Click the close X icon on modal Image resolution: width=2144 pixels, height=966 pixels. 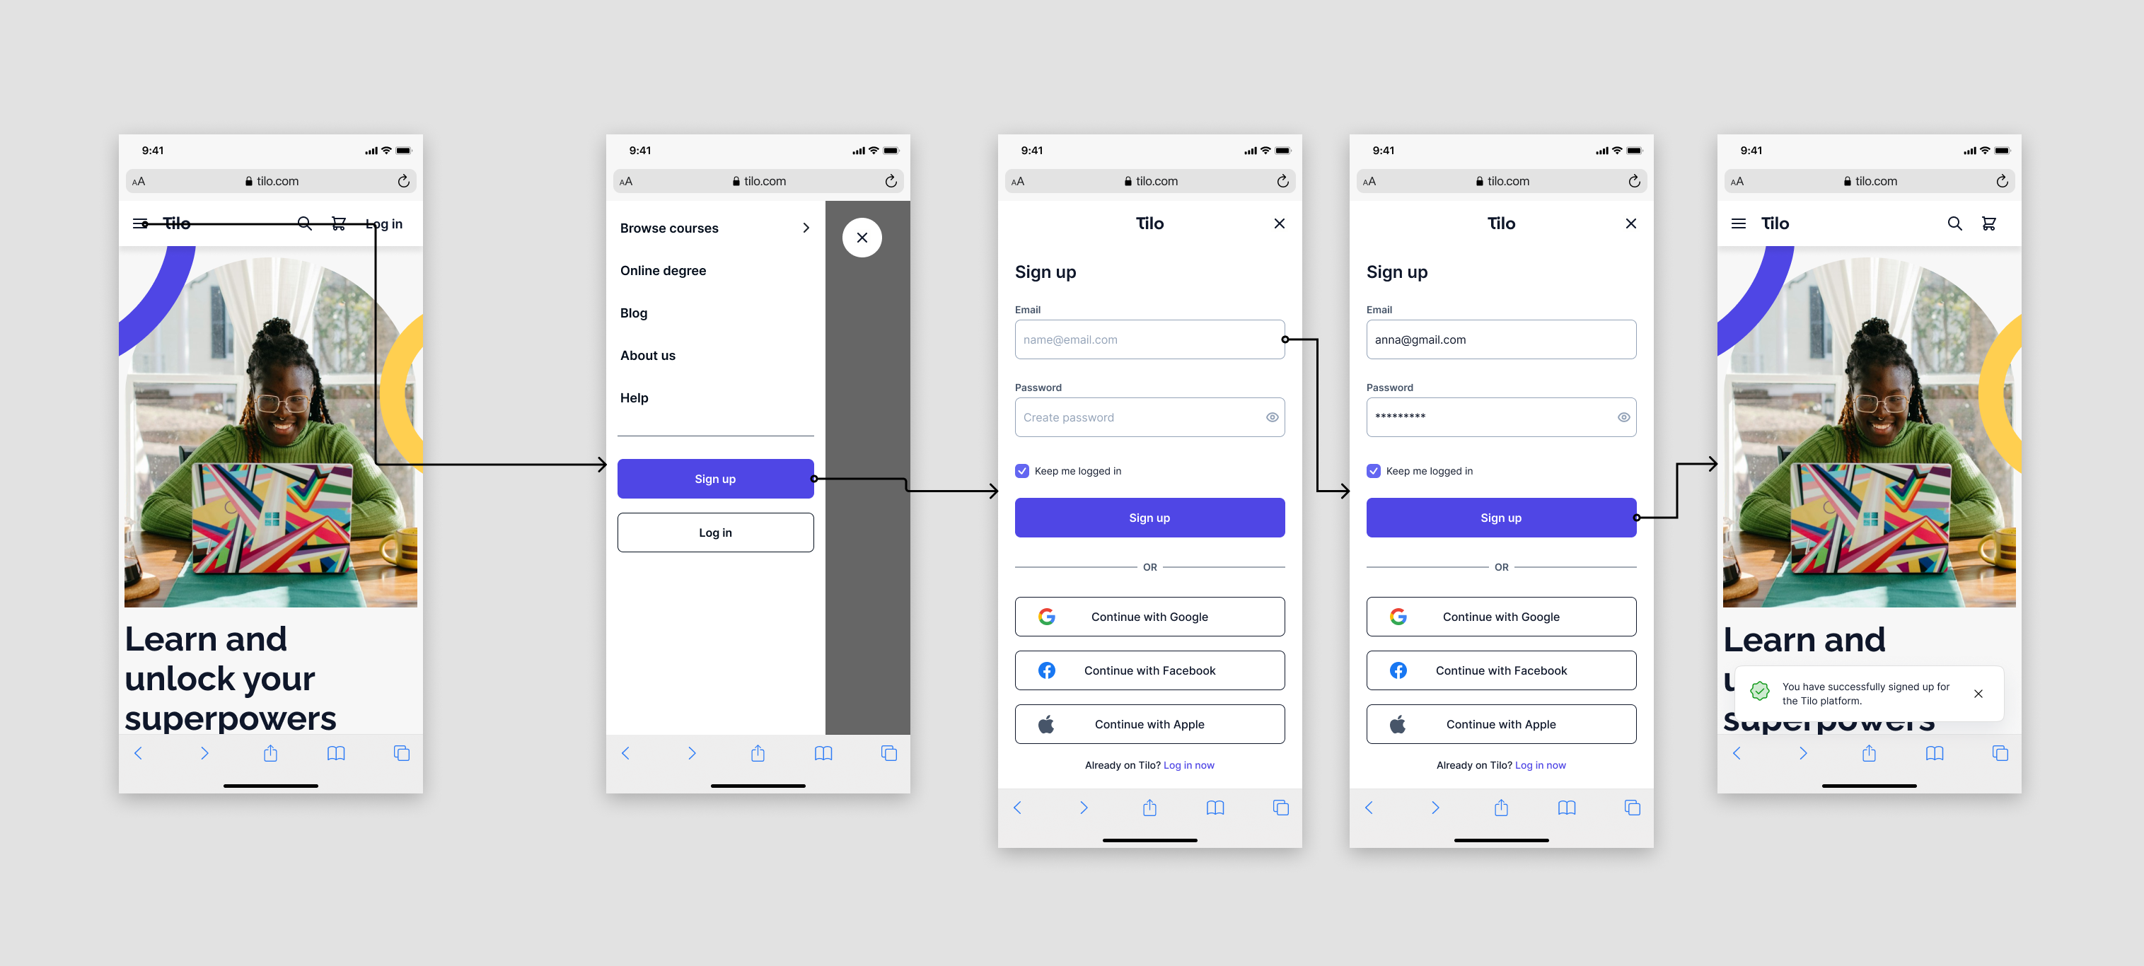pyautogui.click(x=1277, y=223)
